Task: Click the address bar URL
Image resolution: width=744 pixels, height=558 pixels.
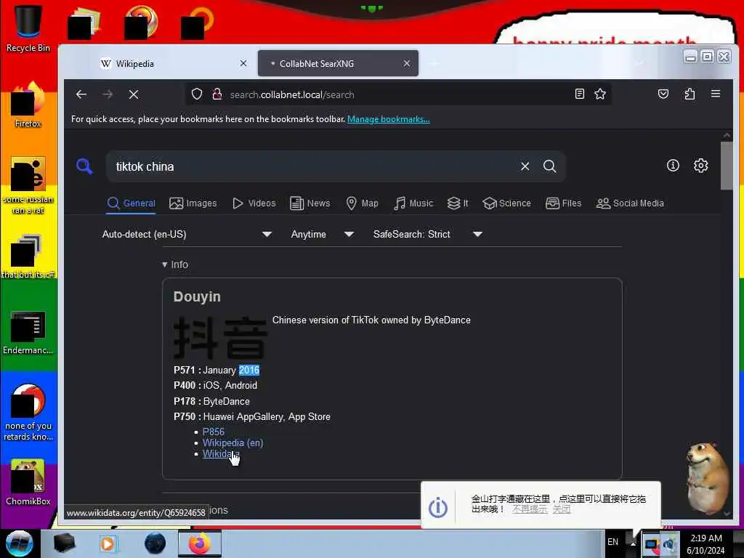Action: pyautogui.click(x=292, y=94)
